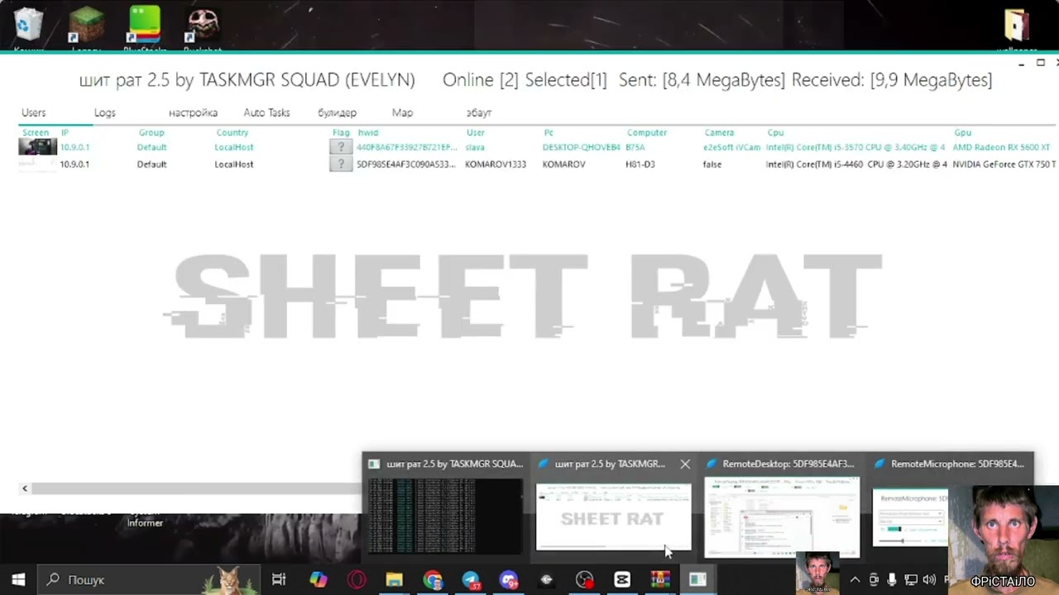Sort by the Country column header
This screenshot has height=595, width=1059.
(x=232, y=132)
